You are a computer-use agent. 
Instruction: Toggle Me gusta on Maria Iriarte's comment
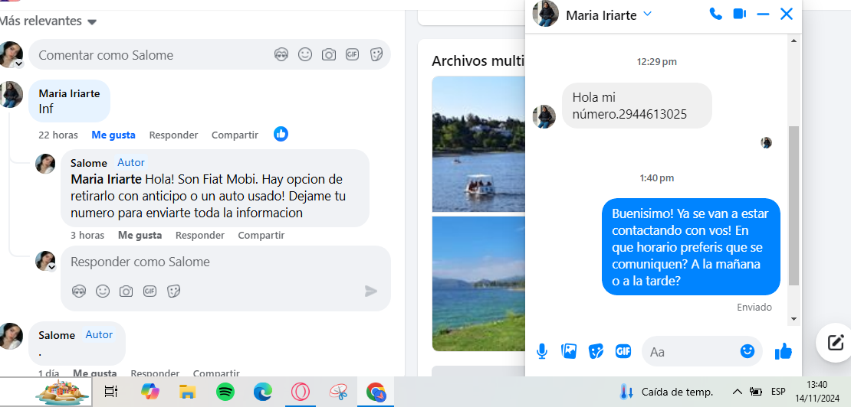point(113,135)
